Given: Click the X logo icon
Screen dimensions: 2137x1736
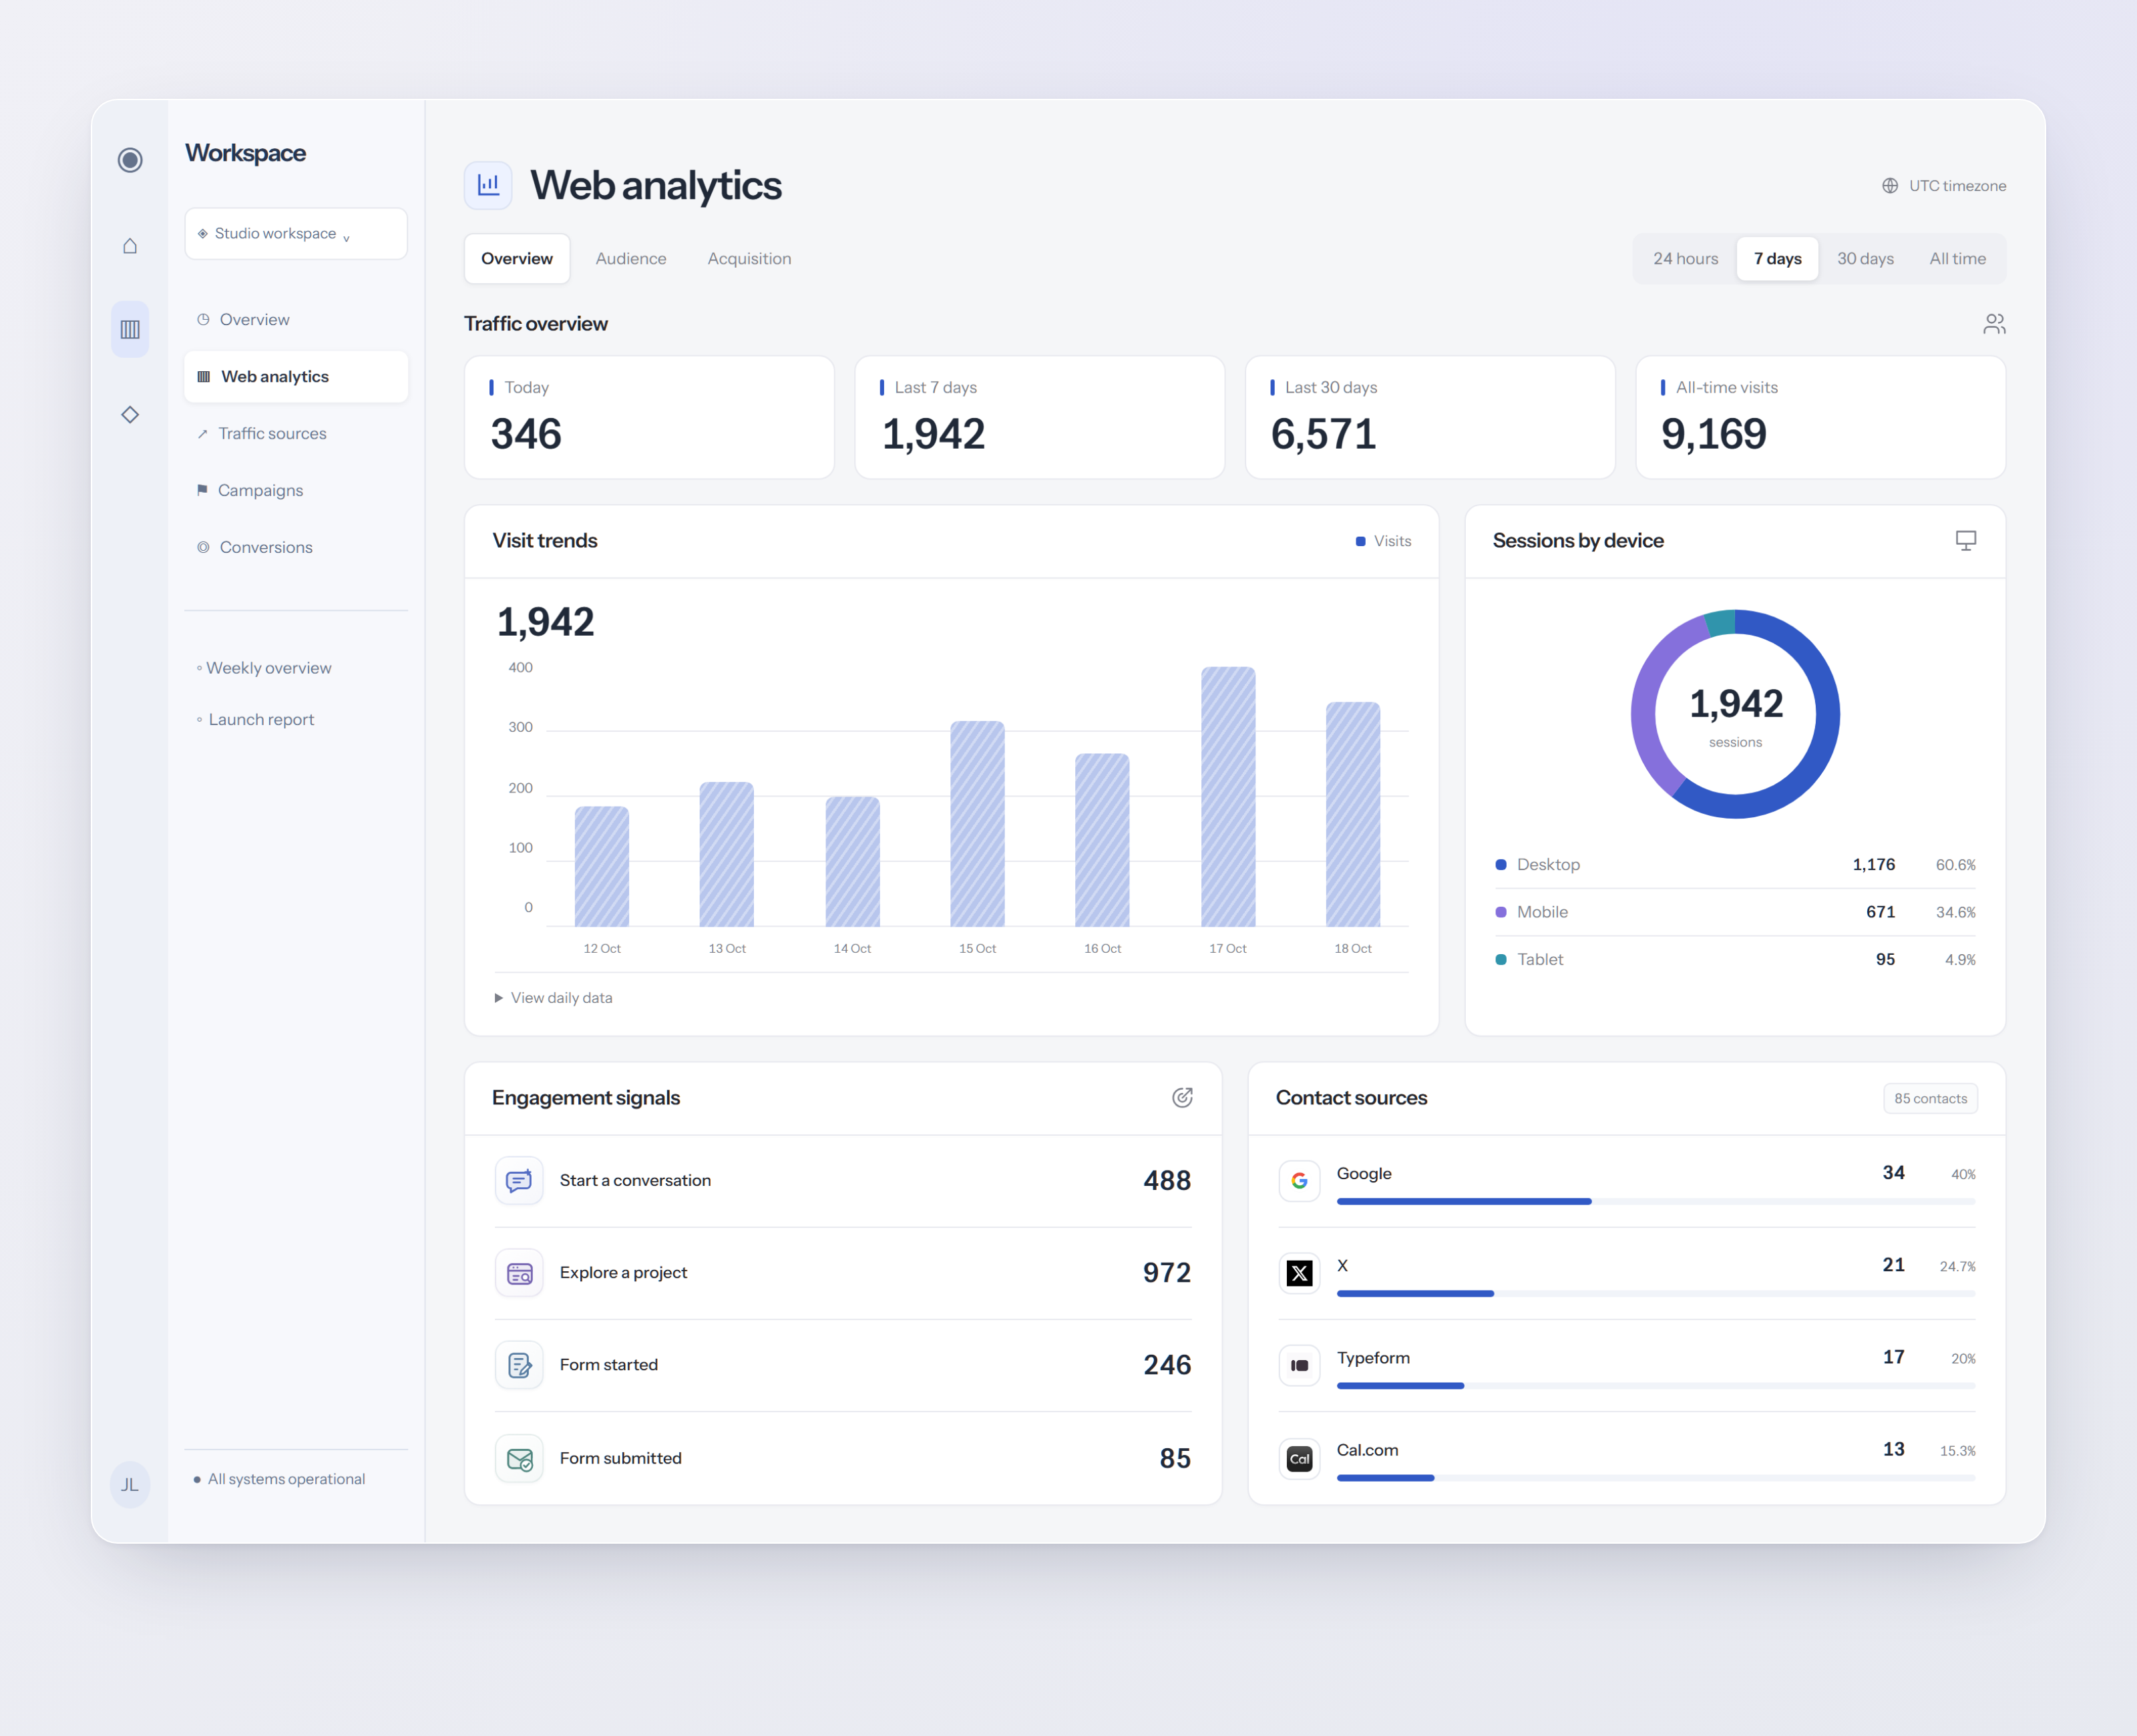Looking at the screenshot, I should [x=1300, y=1273].
